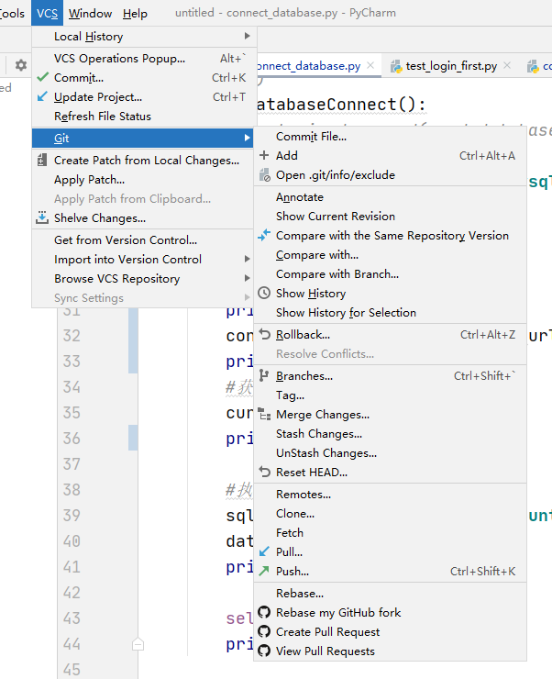Image resolution: width=552 pixels, height=679 pixels.
Task: Choose Show History for Selection
Action: coord(390,313)
